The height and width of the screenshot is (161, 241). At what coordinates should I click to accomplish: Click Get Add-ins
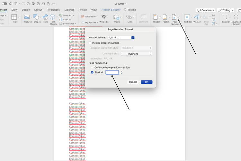click(x=89, y=17)
